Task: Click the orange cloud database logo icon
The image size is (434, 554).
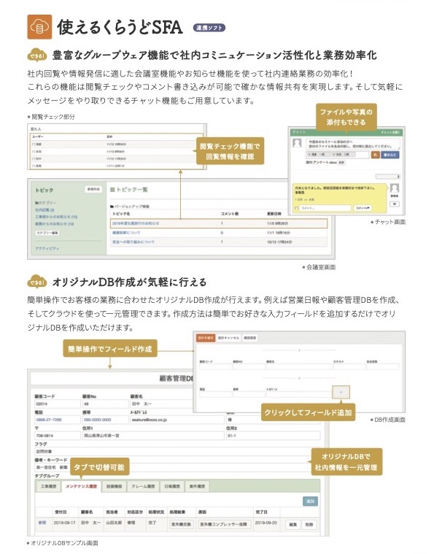Action: coord(39,26)
